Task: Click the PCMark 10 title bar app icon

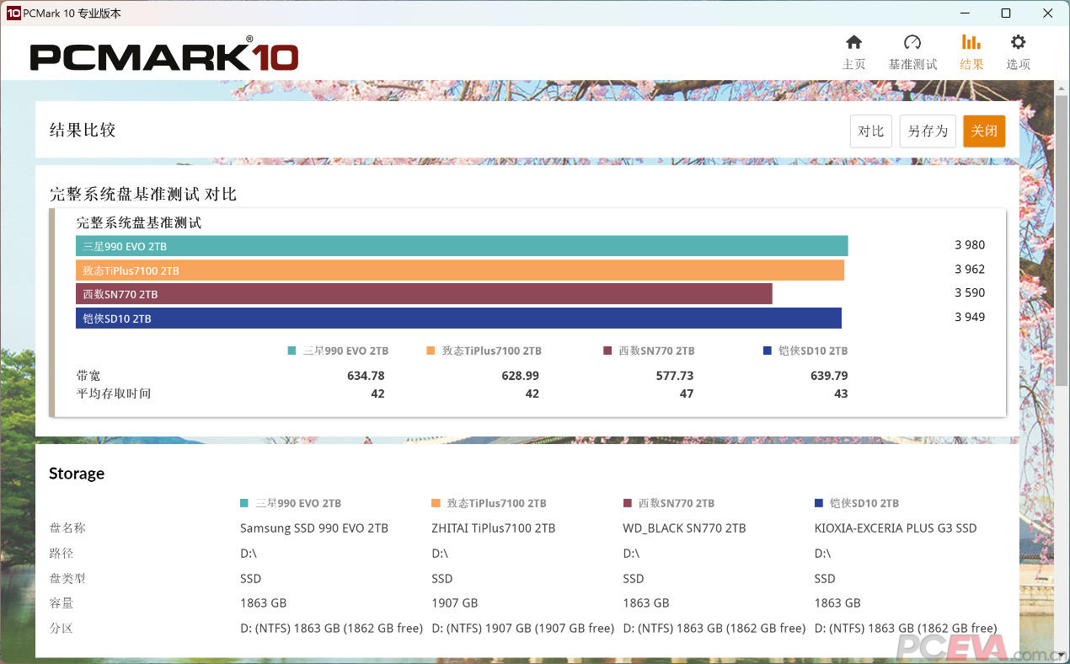Action: [x=13, y=13]
